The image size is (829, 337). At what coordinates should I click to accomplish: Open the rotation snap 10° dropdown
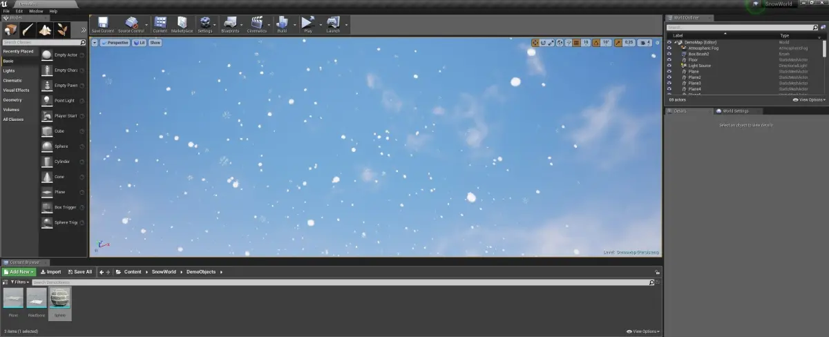(606, 43)
